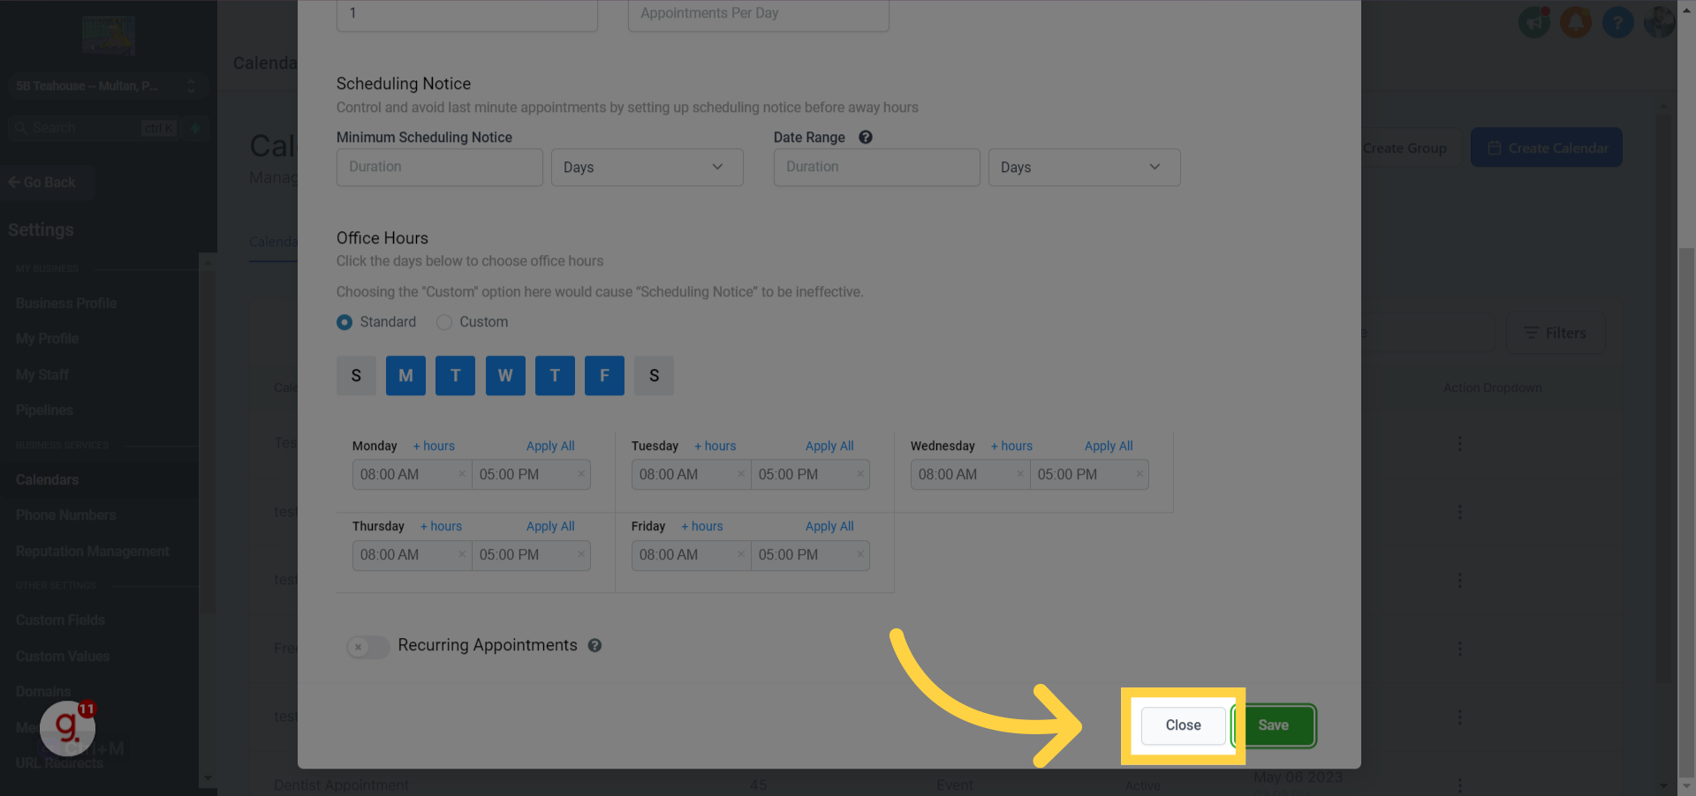Clear Monday start time 08:00 AM
Viewport: 1696px width, 796px height.
pyautogui.click(x=461, y=474)
